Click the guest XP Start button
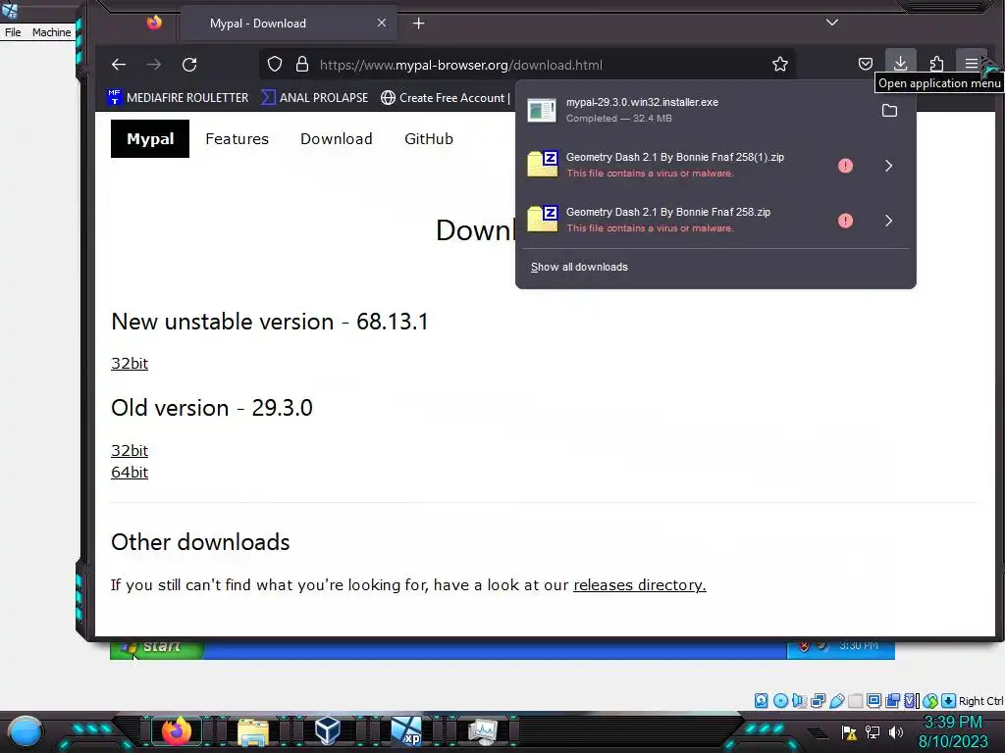 pyautogui.click(x=157, y=647)
